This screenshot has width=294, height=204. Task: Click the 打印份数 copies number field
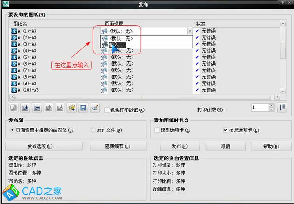pos(259,108)
